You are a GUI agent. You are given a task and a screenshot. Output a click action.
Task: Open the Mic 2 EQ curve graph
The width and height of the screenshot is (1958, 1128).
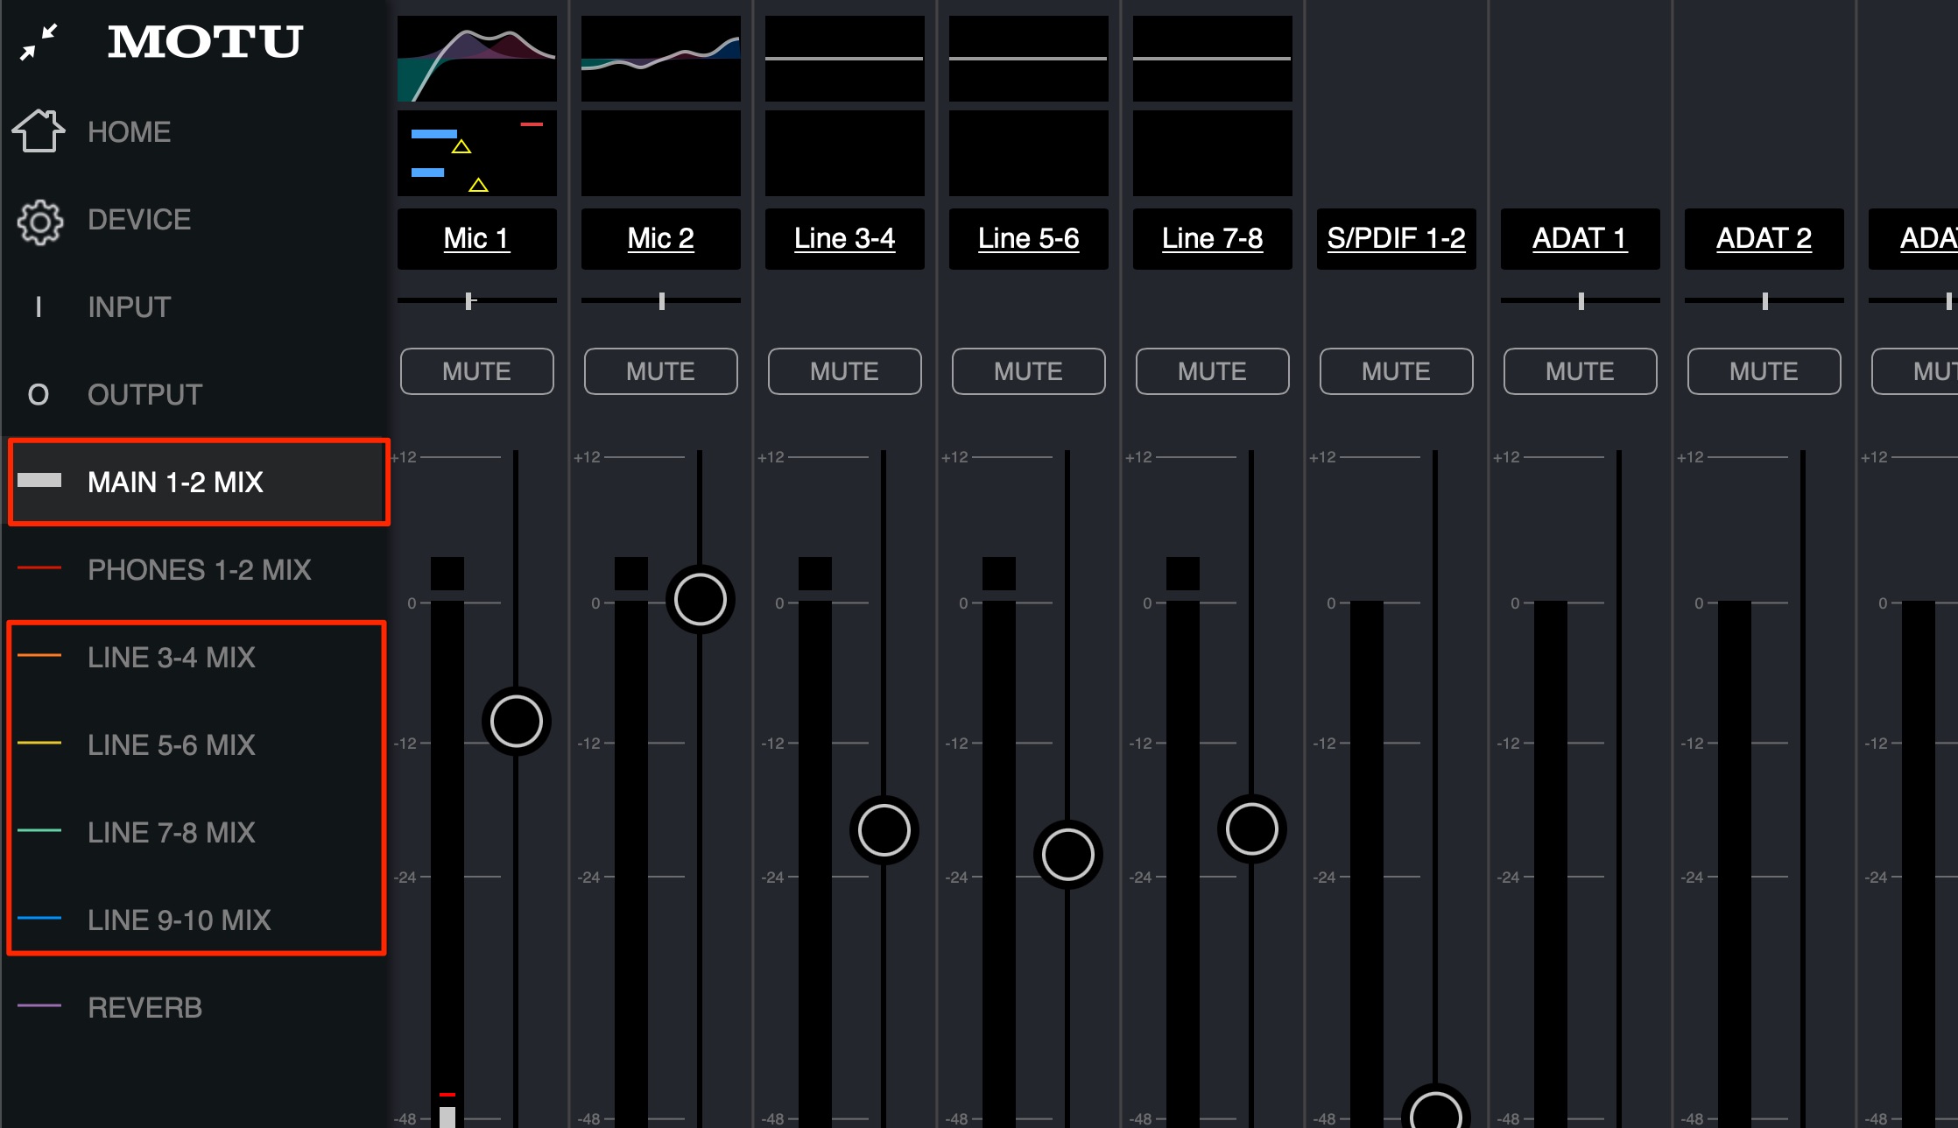tap(661, 59)
